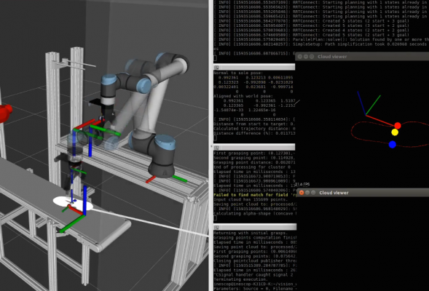Focus the lower Cloud viewer title bar
The height and width of the screenshot is (291, 429).
click(363, 193)
